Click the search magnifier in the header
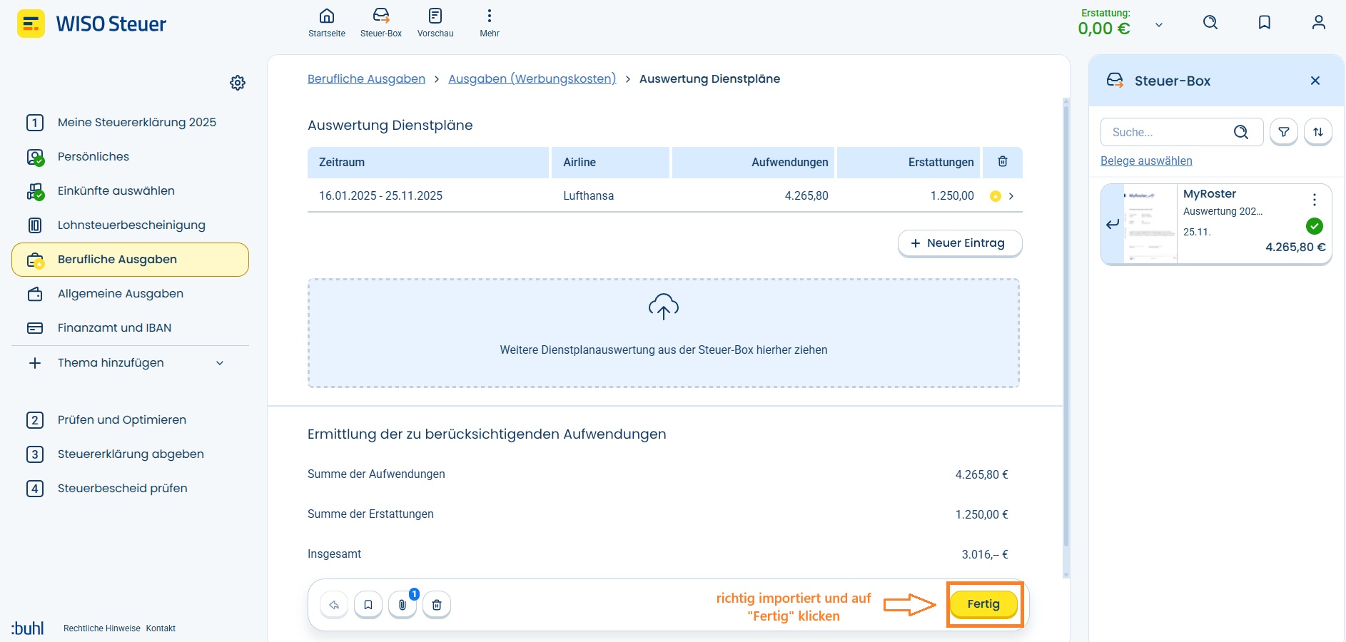1346x642 pixels. (1210, 23)
